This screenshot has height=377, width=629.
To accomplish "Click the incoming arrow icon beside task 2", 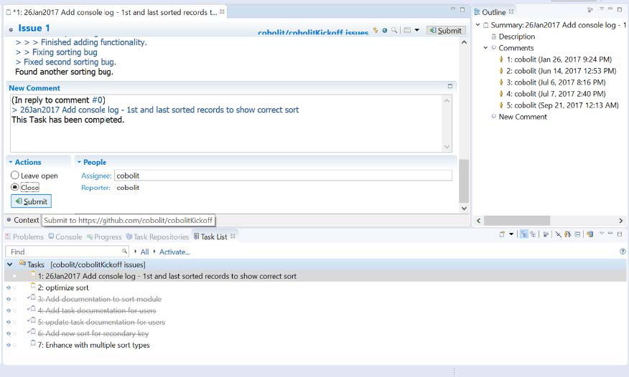I will coord(9,287).
